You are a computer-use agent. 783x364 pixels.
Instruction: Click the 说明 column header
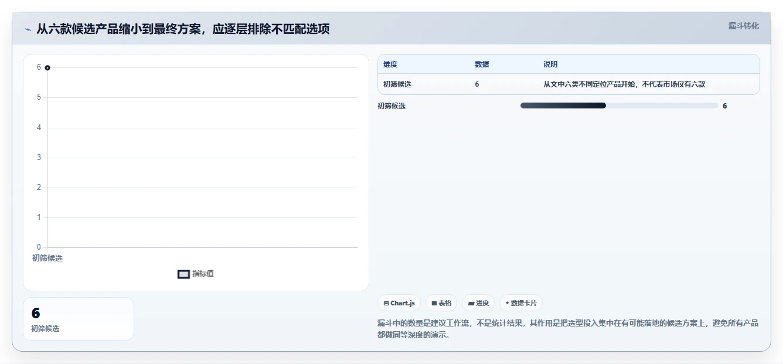tap(550, 64)
